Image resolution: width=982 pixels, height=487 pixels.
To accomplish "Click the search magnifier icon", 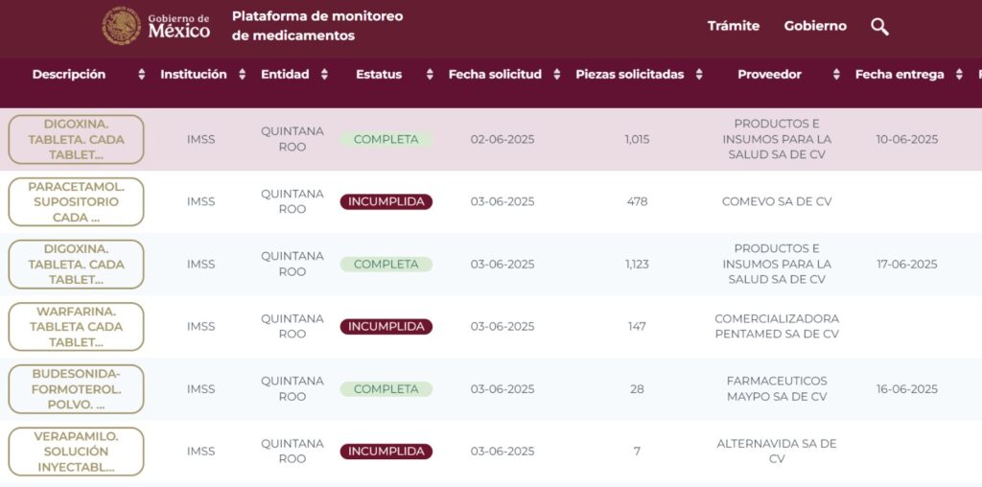I will point(879,27).
